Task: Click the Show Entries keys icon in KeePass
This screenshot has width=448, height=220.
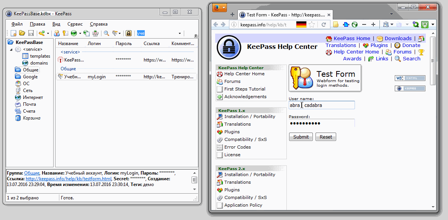Action: tap(115, 33)
